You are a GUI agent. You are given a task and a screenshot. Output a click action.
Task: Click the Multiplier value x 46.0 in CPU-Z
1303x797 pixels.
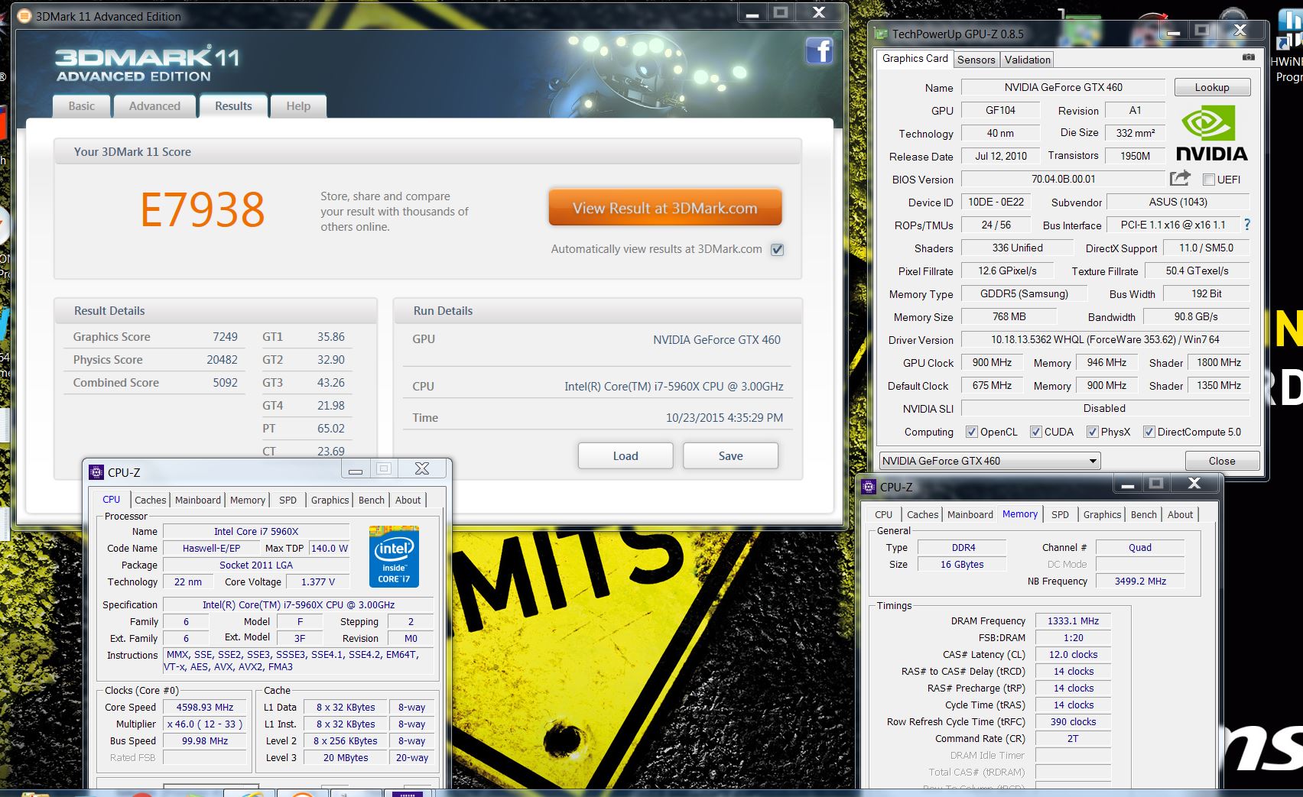click(x=205, y=724)
